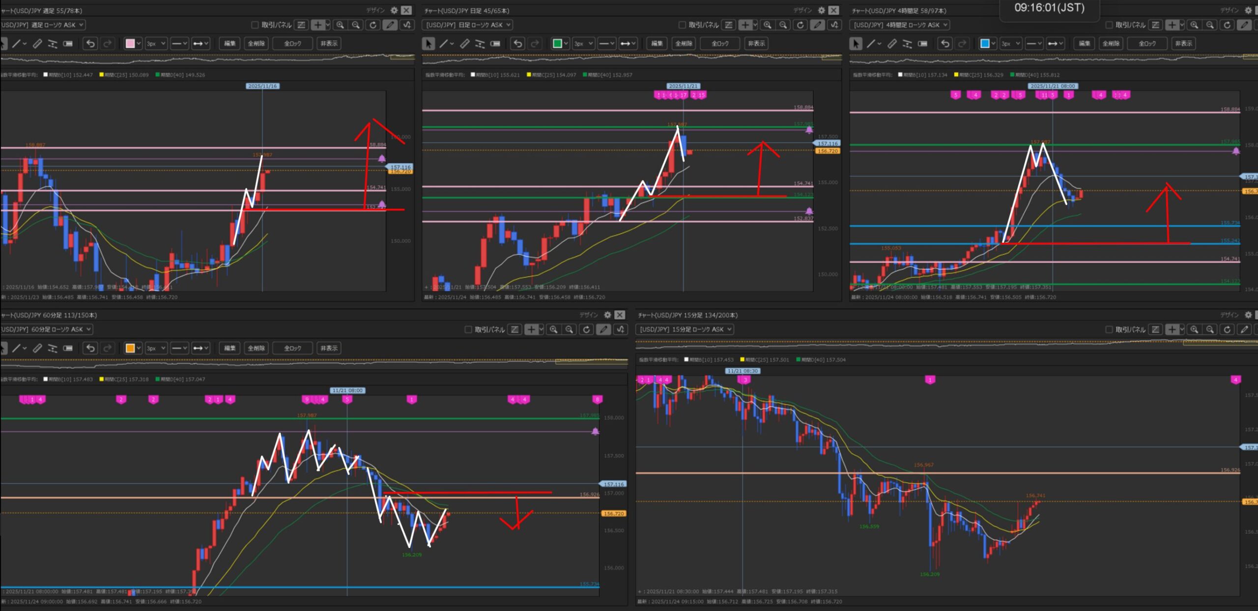Open the [USD/JPY] 日足 ローソク ASK dropdown
The width and height of the screenshot is (1258, 611).
pyautogui.click(x=467, y=25)
